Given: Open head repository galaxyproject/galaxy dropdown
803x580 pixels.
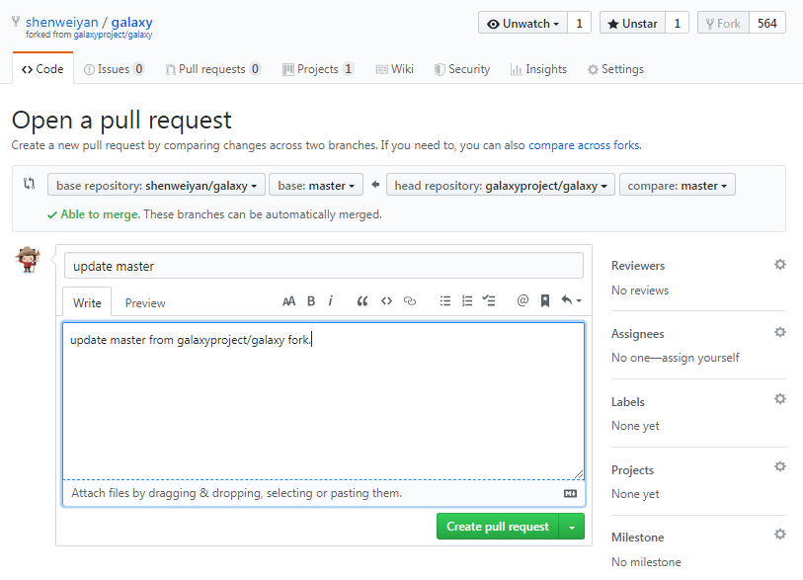Looking at the screenshot, I should click(x=501, y=185).
